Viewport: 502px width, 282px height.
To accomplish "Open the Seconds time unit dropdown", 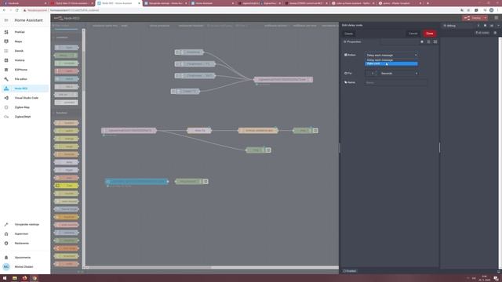I will pos(399,74).
